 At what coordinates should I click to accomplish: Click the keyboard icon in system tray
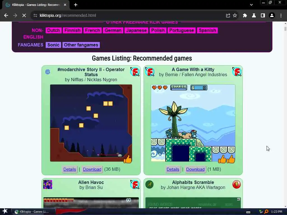pos(248,212)
